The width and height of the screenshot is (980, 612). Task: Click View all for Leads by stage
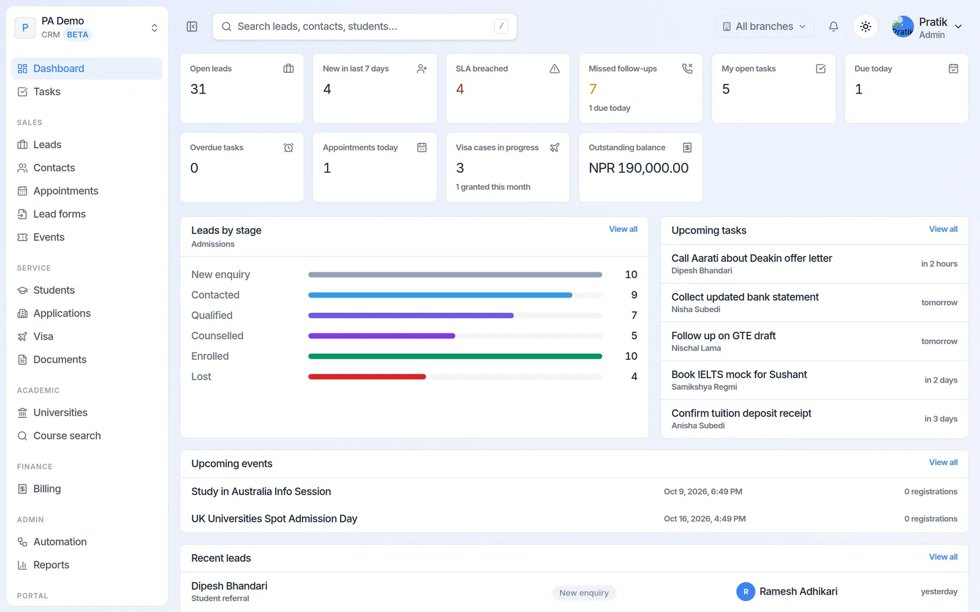(x=623, y=229)
